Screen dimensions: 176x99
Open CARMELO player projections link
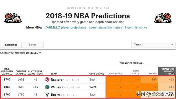pos(65,27)
